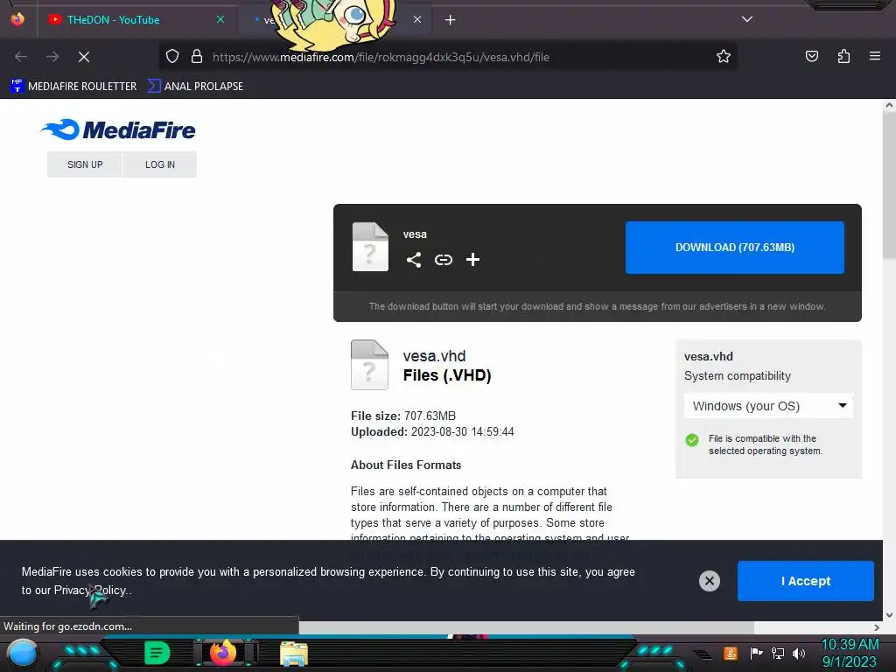Image resolution: width=896 pixels, height=672 pixels.
Task: Accept cookies with I Accept button
Action: 806,581
